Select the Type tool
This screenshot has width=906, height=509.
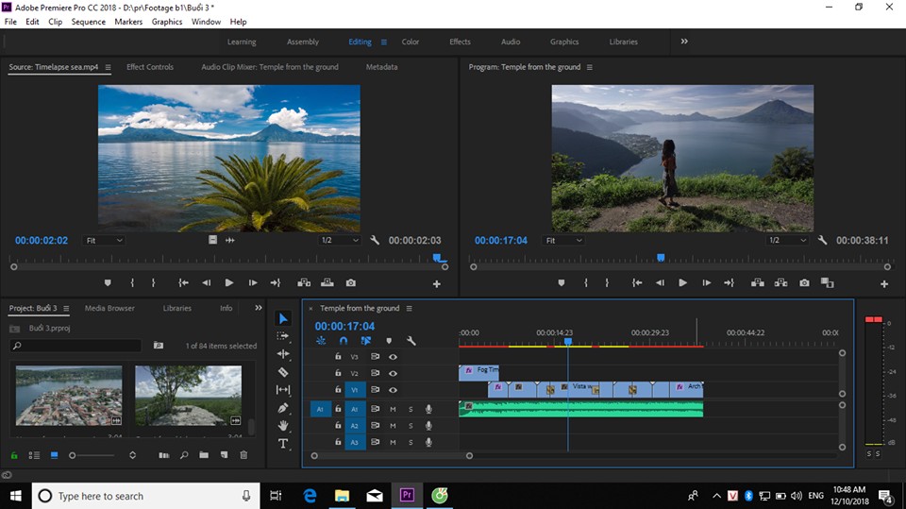click(283, 444)
